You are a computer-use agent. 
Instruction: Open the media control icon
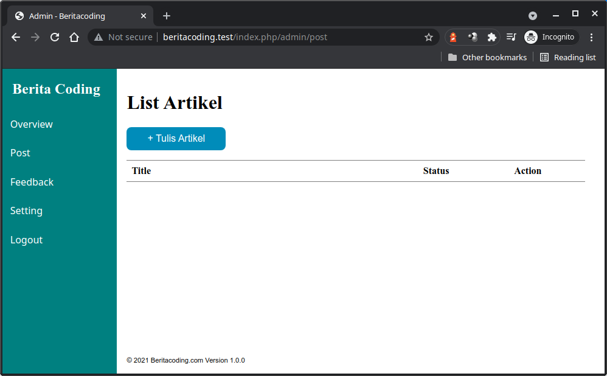click(512, 37)
